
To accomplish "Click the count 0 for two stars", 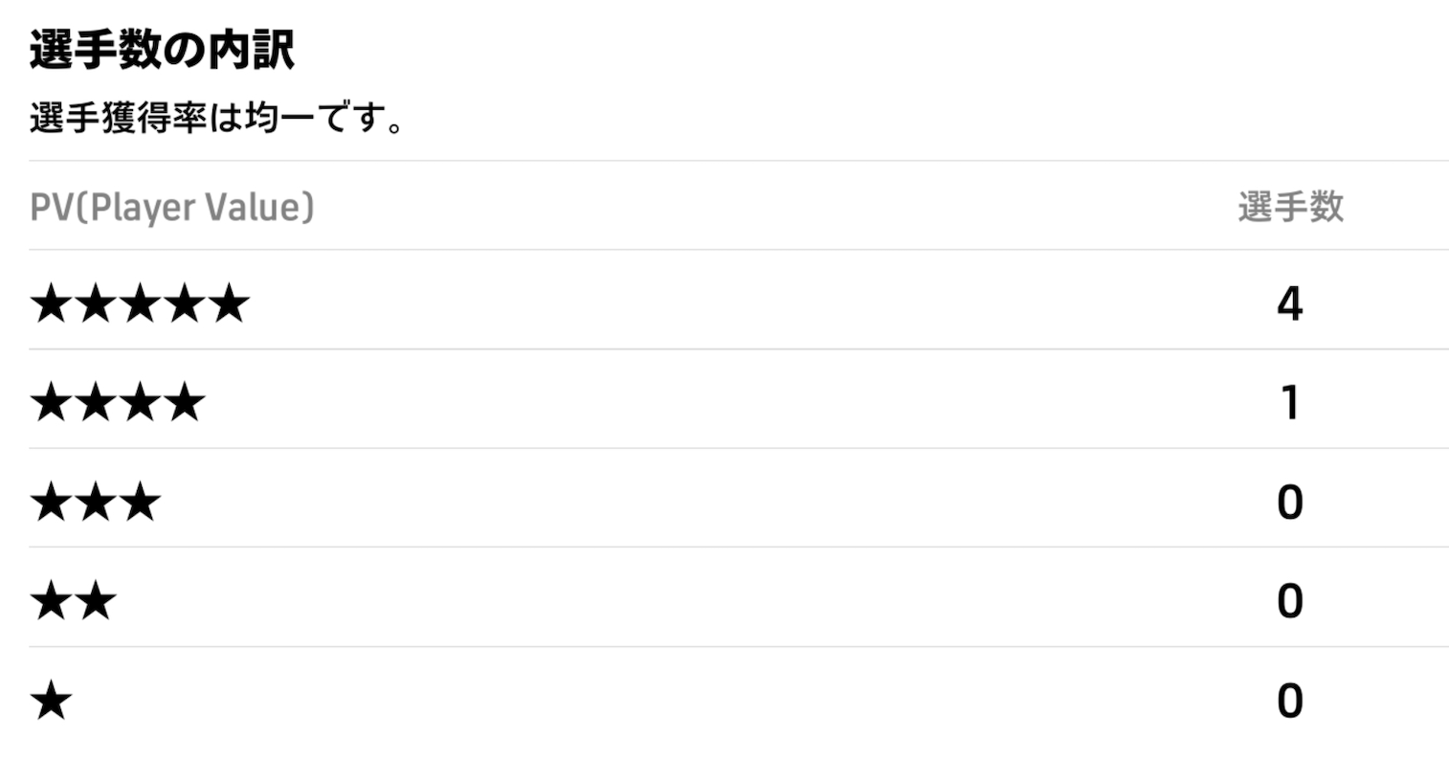I will 1289,602.
